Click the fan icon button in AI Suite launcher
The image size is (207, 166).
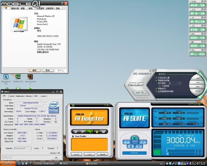click(139, 146)
